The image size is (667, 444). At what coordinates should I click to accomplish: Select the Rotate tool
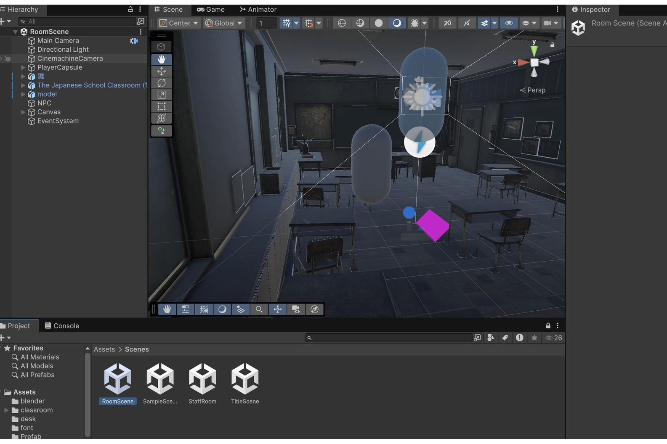coord(162,83)
